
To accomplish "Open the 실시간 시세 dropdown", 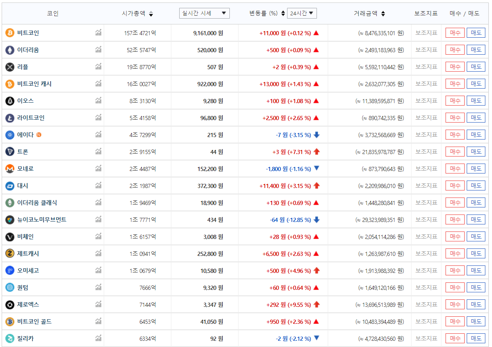I will coord(204,13).
